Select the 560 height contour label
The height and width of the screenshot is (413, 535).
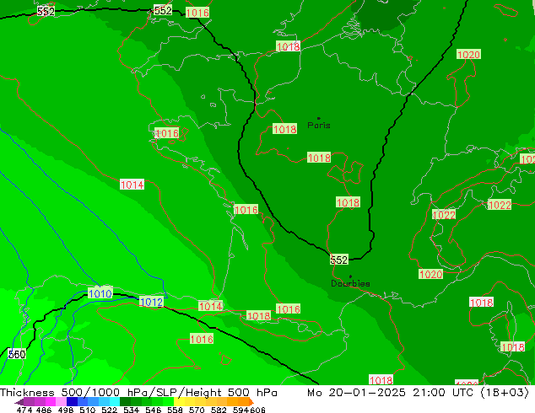(17, 354)
